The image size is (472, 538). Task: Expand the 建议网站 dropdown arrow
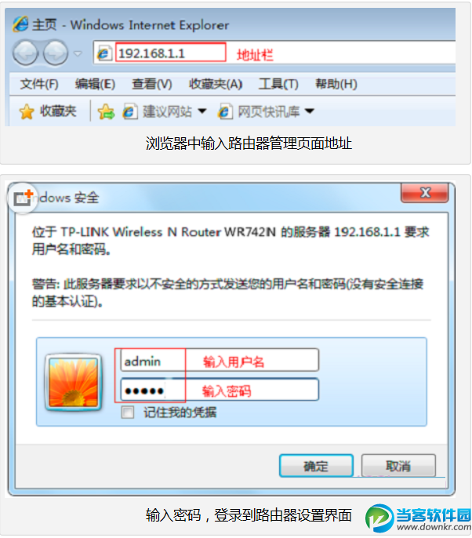[x=202, y=111]
